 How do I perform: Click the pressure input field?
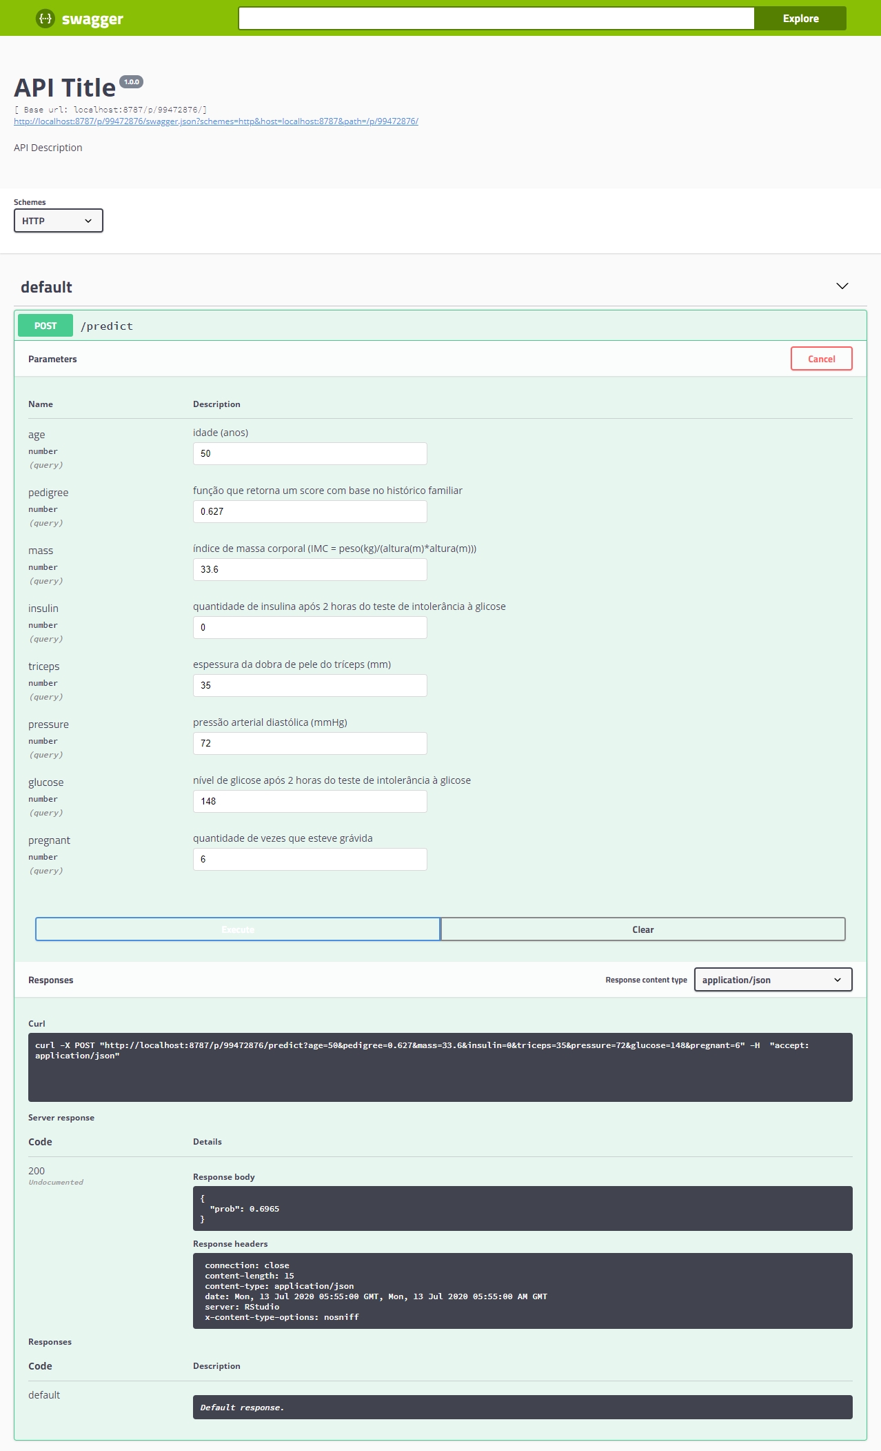pyautogui.click(x=310, y=743)
